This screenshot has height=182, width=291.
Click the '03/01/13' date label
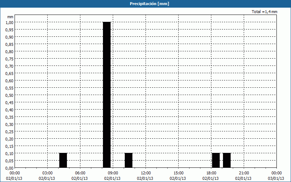(276, 178)
